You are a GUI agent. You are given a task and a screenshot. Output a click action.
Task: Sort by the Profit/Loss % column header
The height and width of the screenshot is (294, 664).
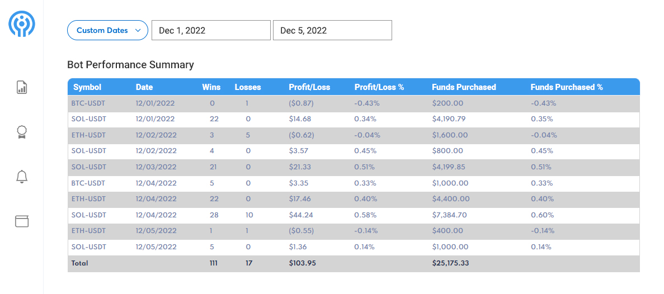coord(379,87)
